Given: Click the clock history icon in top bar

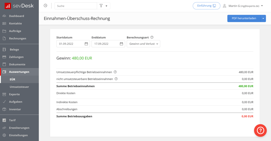Looking at the screenshot, I should pyautogui.click(x=45, y=6).
